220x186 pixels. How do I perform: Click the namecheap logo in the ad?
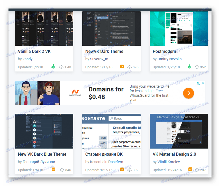pyautogui.click(x=75, y=93)
